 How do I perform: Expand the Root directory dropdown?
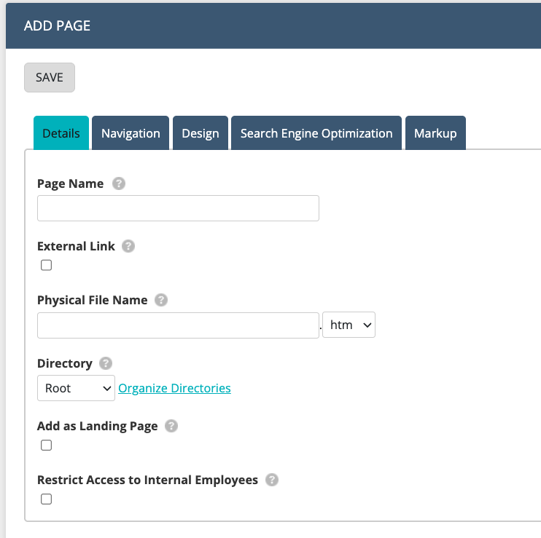coord(76,388)
